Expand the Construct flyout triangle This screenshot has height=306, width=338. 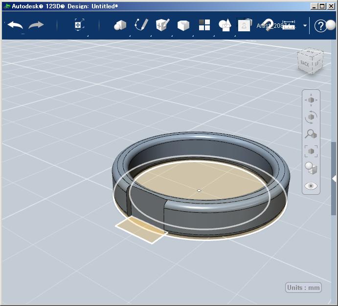coord(172,36)
